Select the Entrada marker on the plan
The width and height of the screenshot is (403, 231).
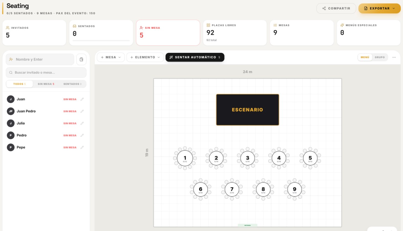[x=247, y=225]
